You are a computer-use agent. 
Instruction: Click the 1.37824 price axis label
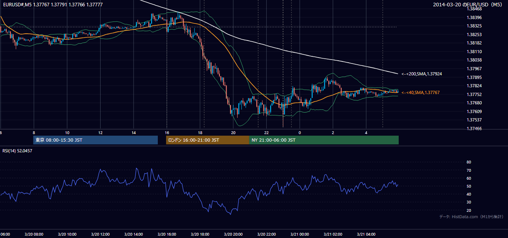[x=474, y=86]
